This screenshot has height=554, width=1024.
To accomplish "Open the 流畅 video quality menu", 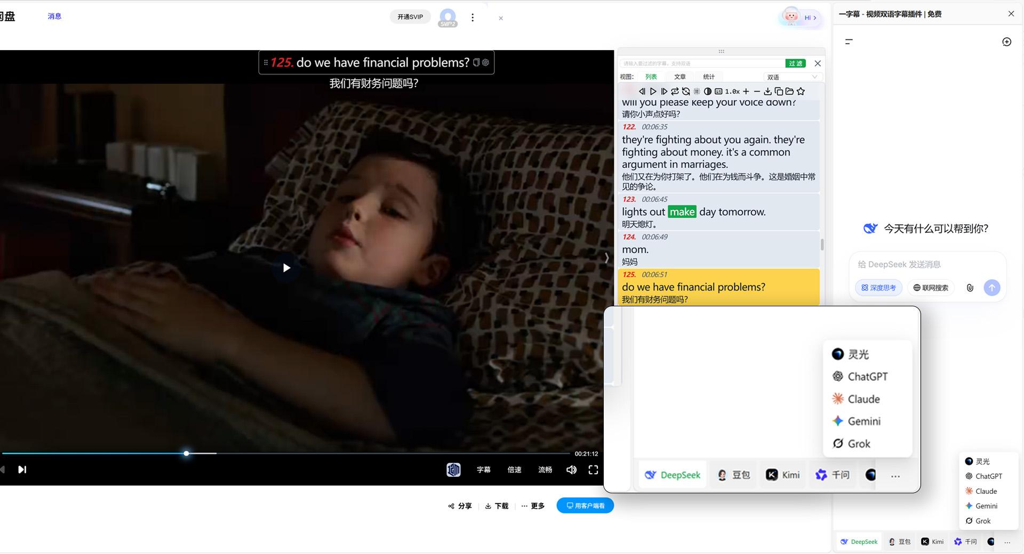I will tap(545, 470).
